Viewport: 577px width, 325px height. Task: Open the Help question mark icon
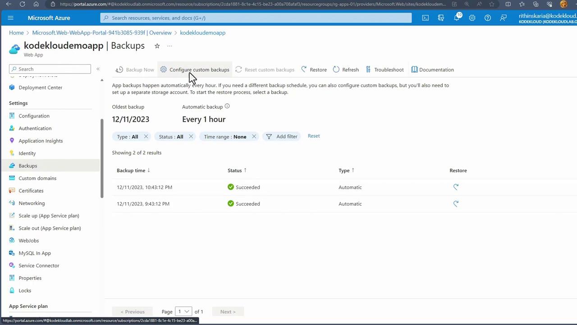[x=488, y=18]
